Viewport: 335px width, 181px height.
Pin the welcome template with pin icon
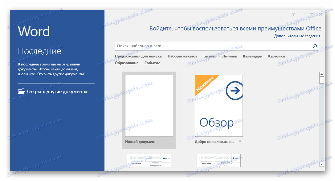[240, 141]
